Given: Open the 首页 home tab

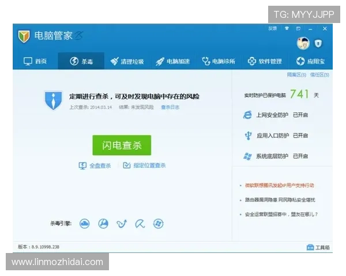Looking at the screenshot, I should point(35,61).
